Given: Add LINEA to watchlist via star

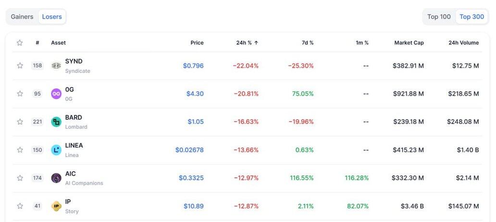Looking at the screenshot, I should (x=20, y=149).
